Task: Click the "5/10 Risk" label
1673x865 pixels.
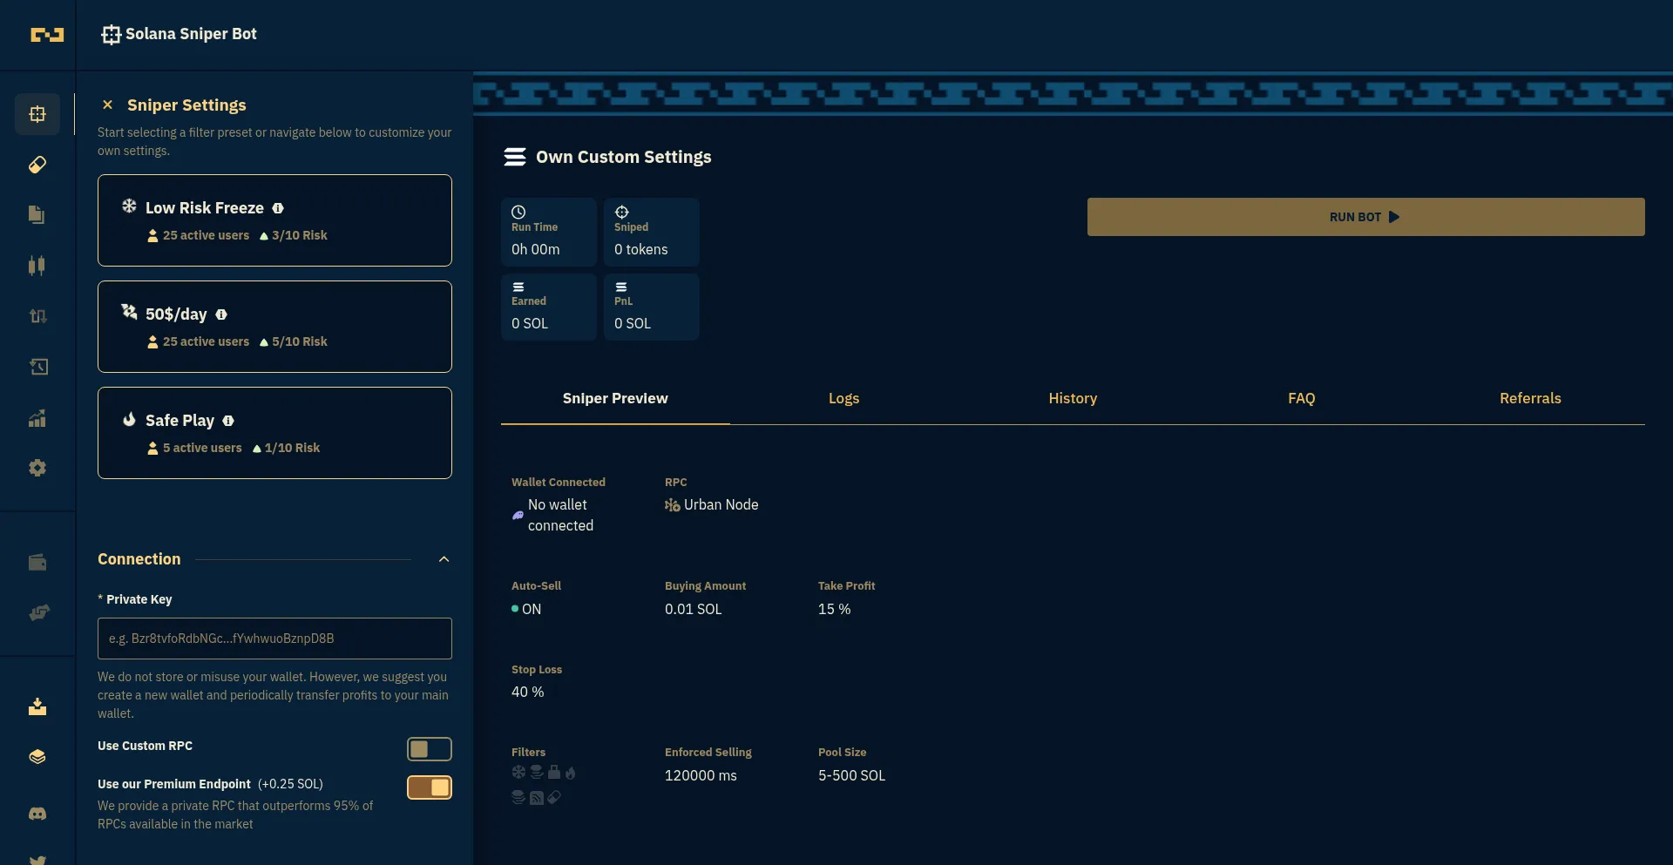Action: coord(300,342)
